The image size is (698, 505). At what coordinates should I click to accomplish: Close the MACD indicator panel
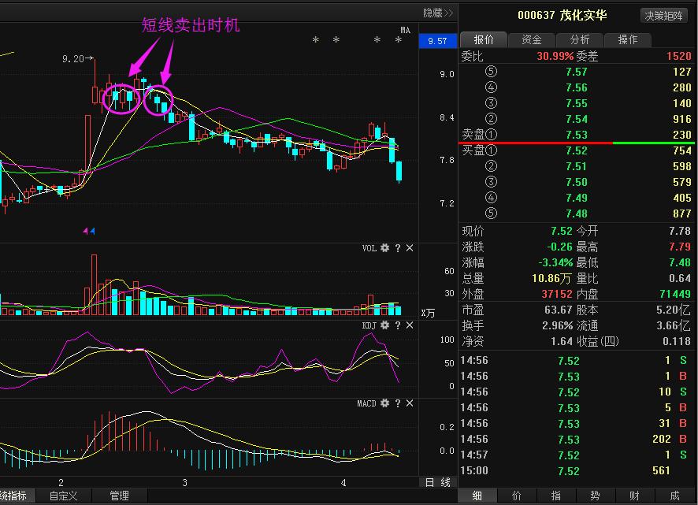(409, 403)
